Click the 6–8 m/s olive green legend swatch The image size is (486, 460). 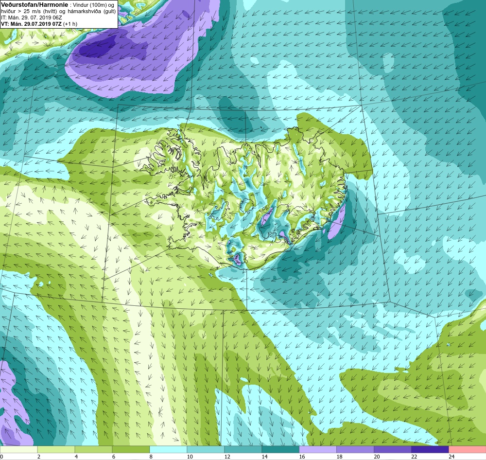tap(131, 449)
